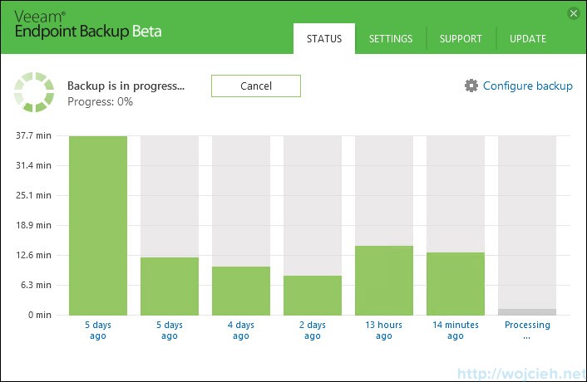
Task: Select the 13 hours ago backup bar
Action: point(384,280)
